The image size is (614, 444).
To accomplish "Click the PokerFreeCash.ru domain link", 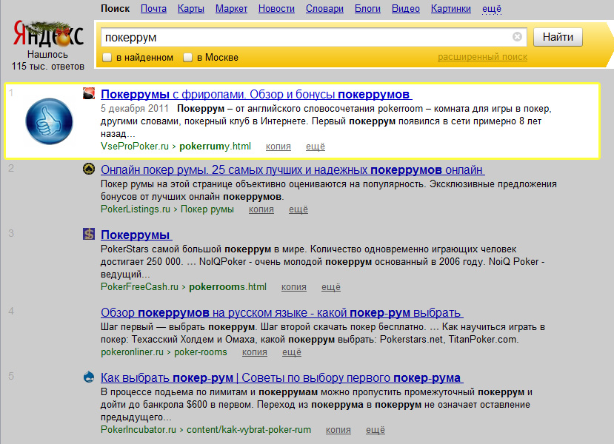I will (x=139, y=286).
